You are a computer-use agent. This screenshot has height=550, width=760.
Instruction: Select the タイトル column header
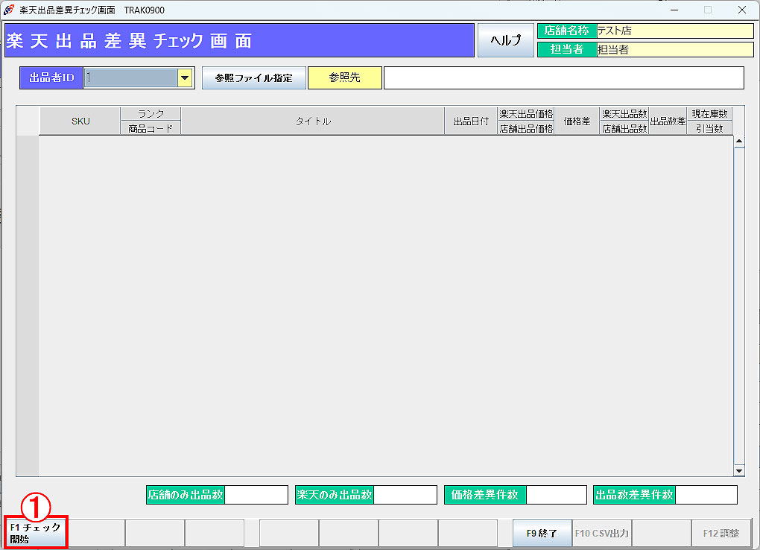tap(312, 121)
